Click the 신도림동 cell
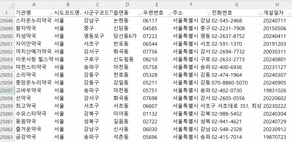 (x=127, y=60)
